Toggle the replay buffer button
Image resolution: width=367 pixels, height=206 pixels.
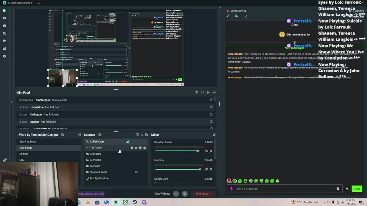(x=185, y=194)
